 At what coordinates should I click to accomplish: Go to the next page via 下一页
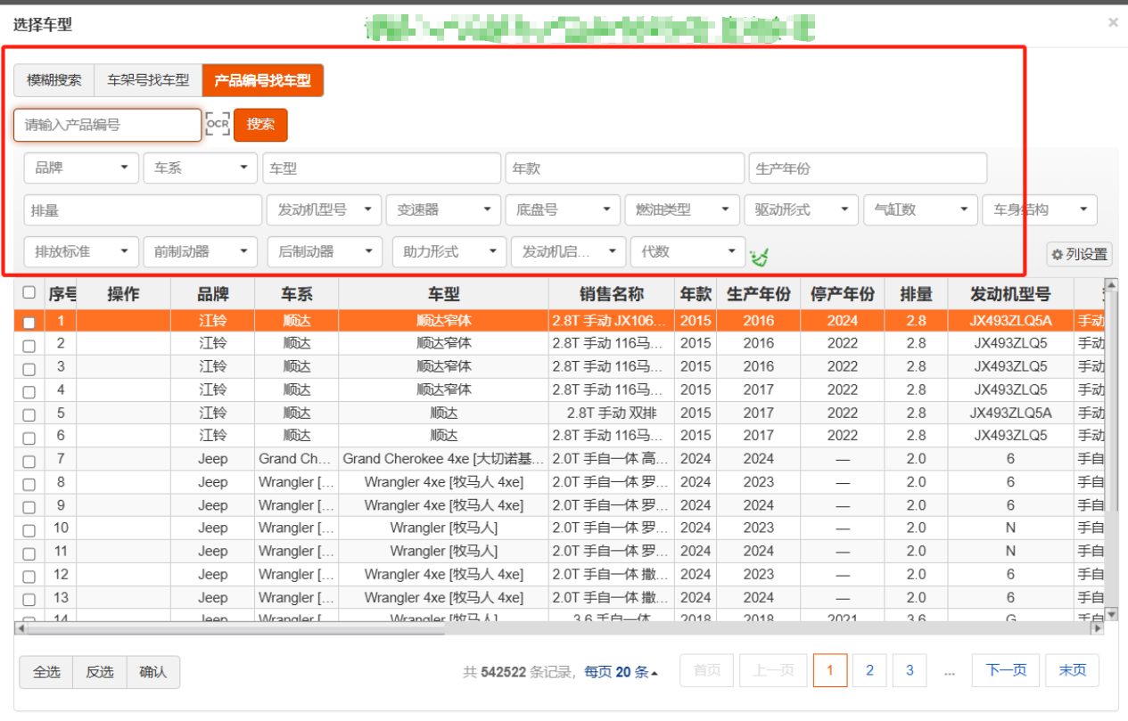[x=1006, y=670]
